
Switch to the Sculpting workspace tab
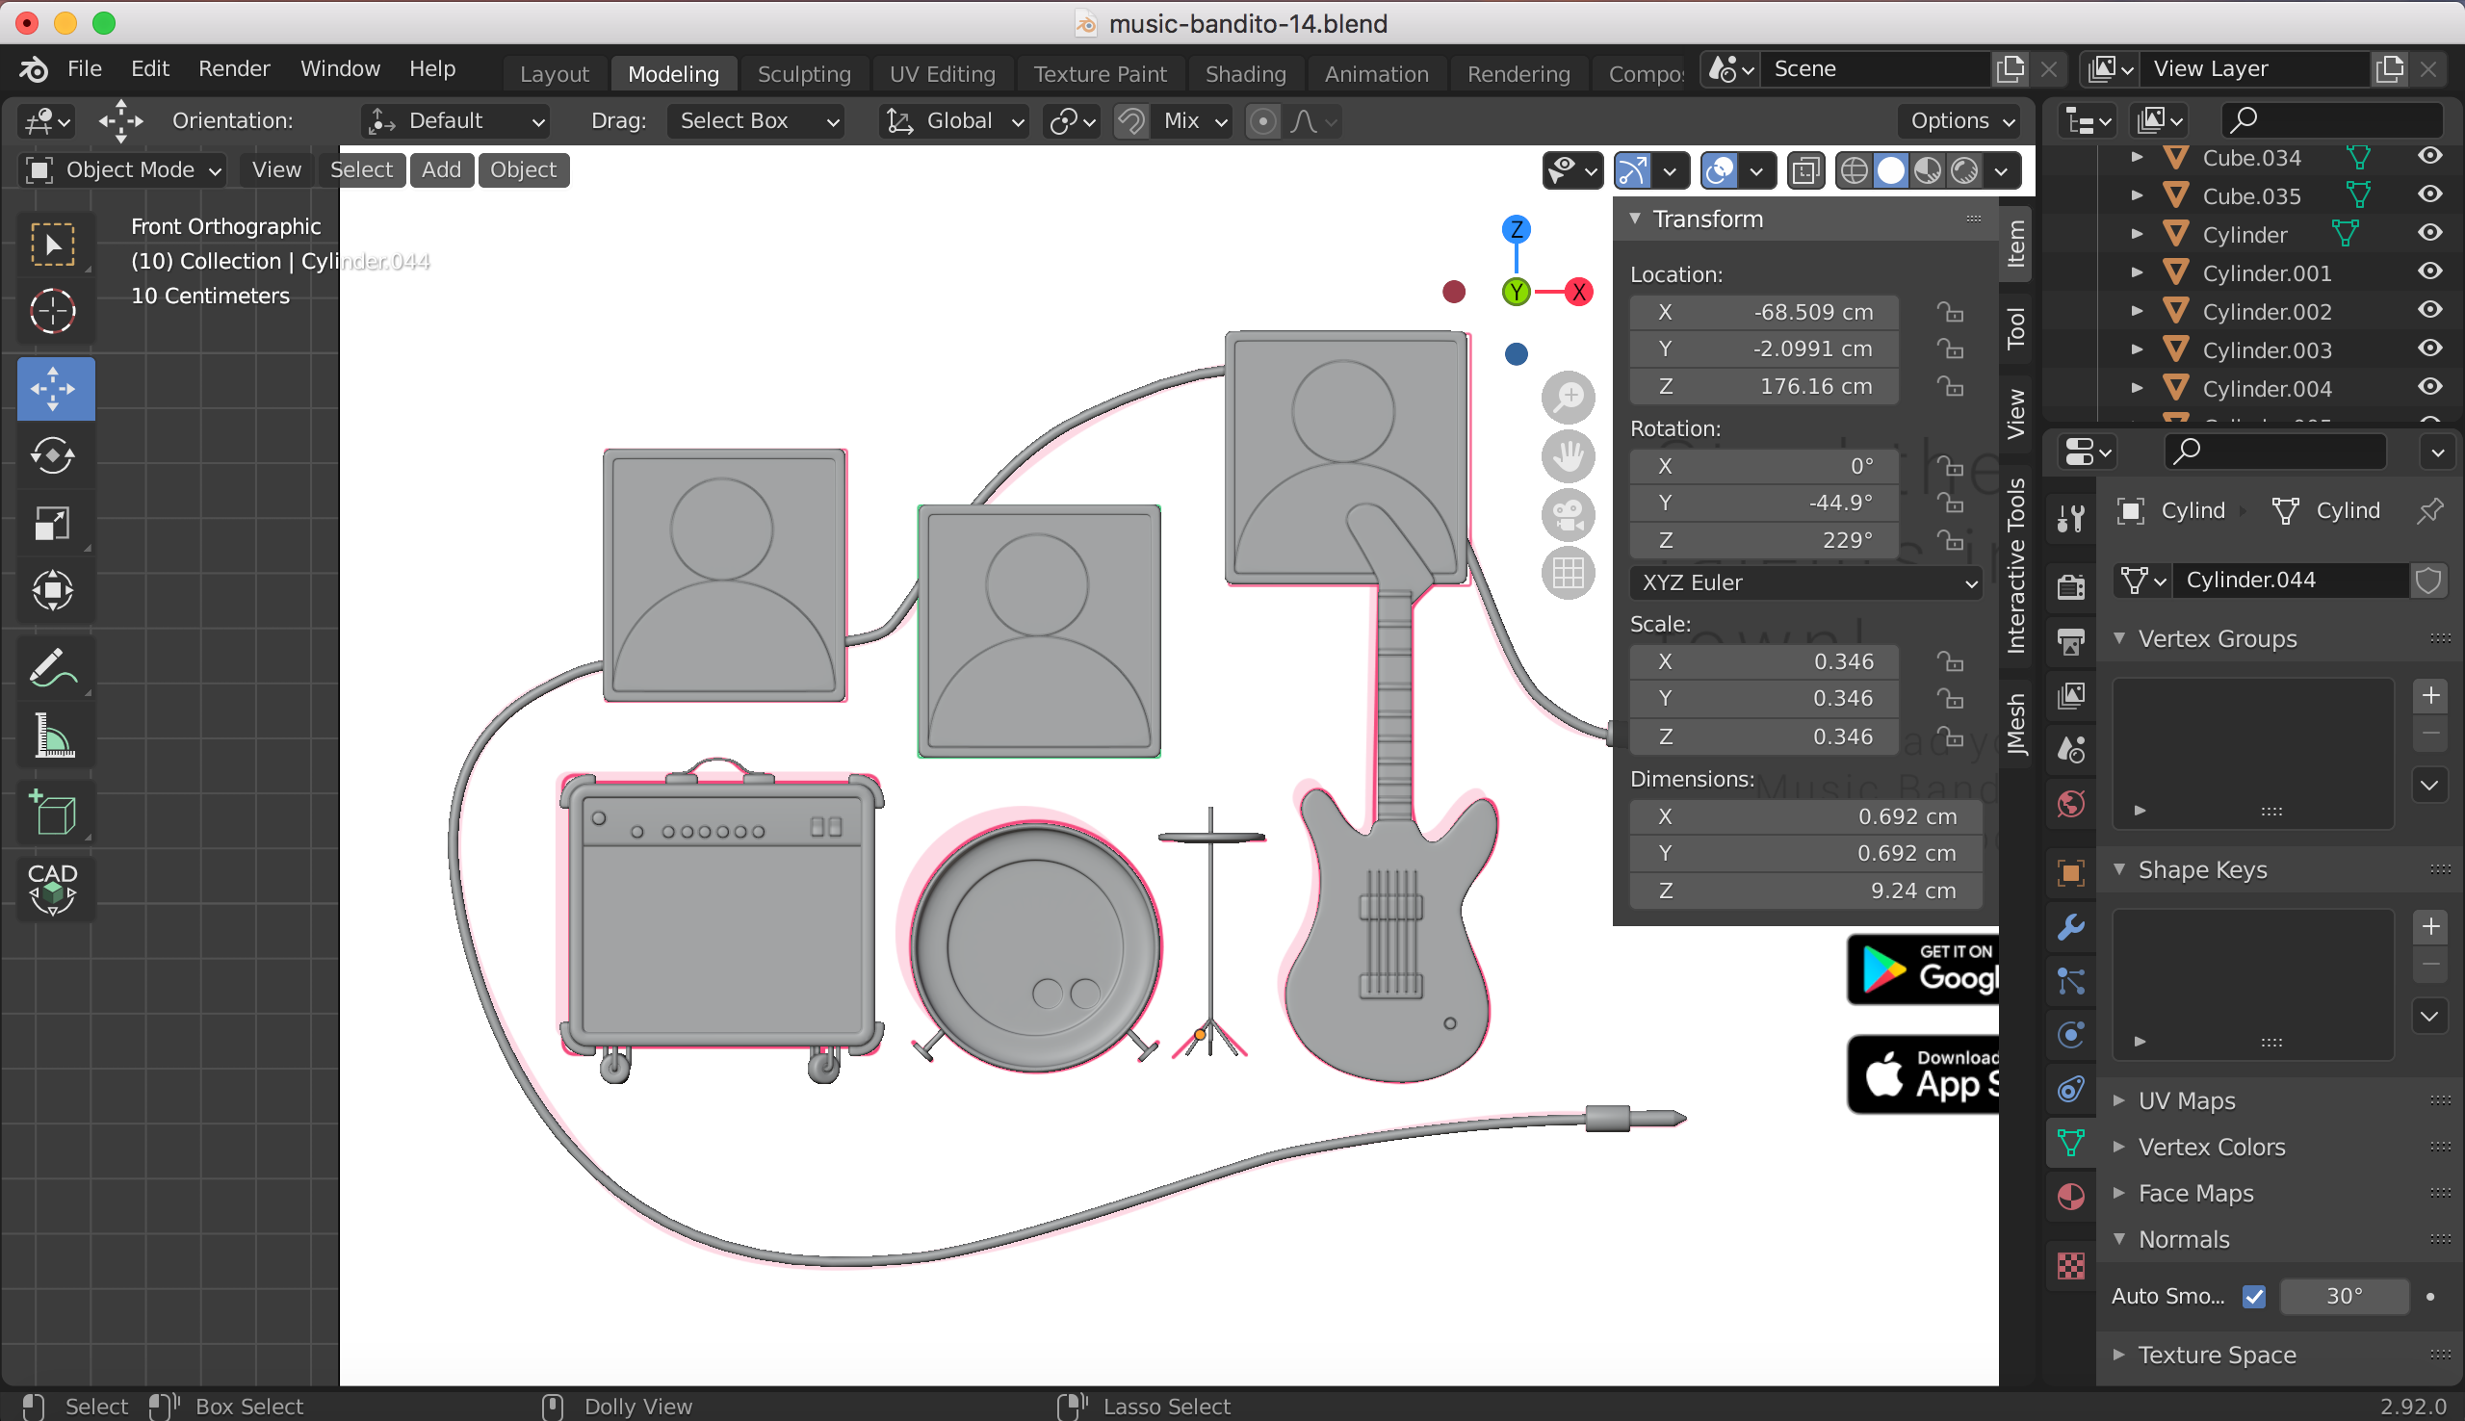coord(803,74)
